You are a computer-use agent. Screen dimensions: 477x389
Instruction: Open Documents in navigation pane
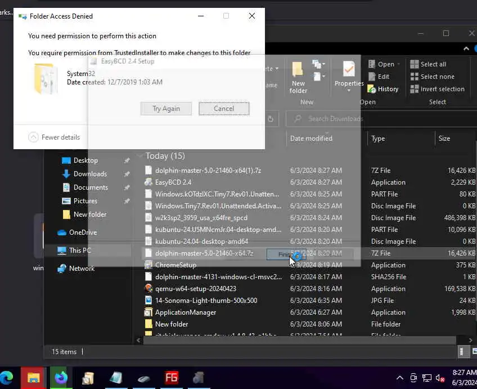pyautogui.click(x=91, y=187)
